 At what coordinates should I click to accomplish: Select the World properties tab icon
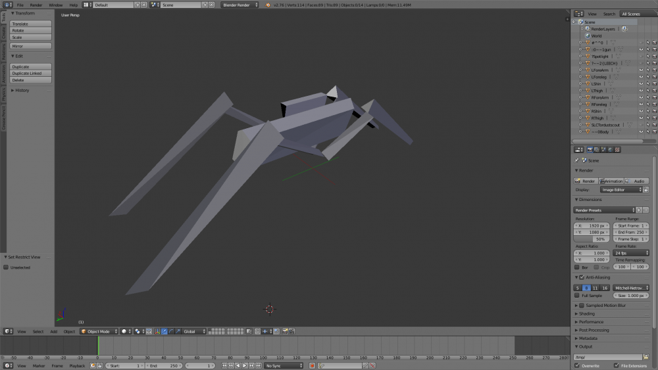610,150
